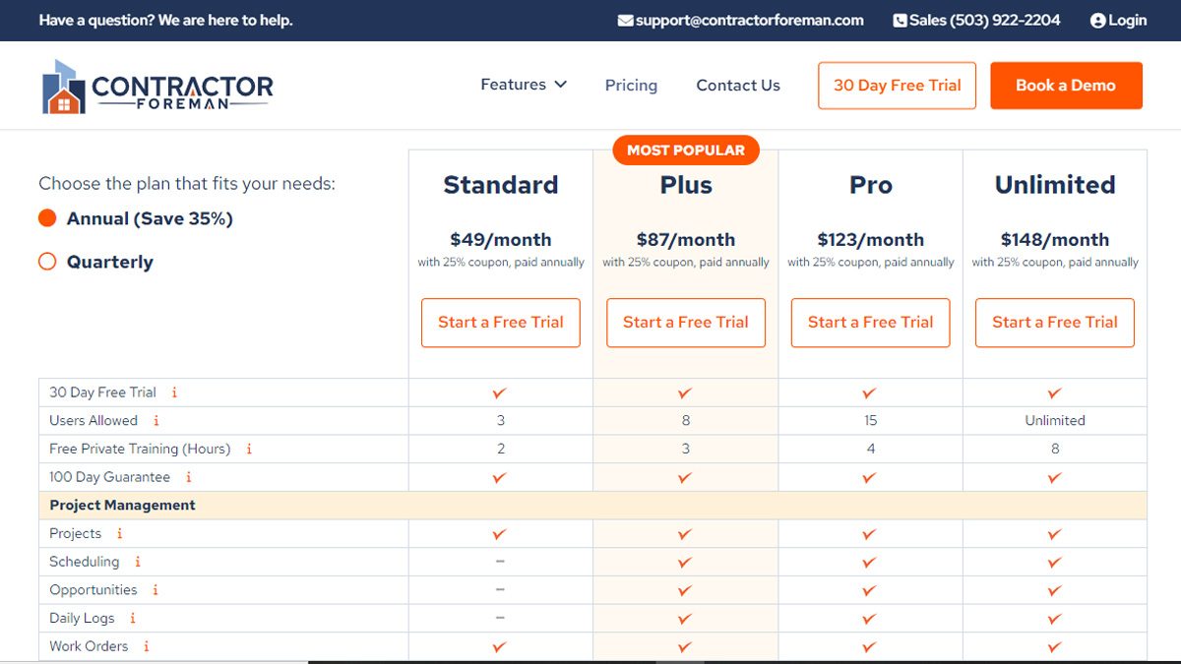Click the Opportunities info icon

click(x=155, y=590)
